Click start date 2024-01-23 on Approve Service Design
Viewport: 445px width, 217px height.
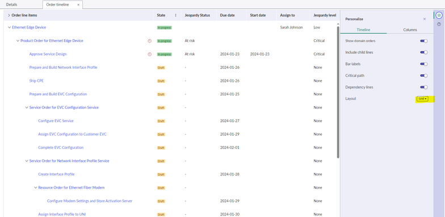coord(260,54)
